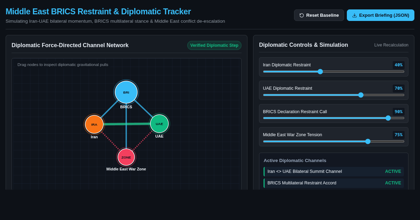420x220 pixels.
Task: Click the Export Briefing (JSON) button label
Action: 384,15
